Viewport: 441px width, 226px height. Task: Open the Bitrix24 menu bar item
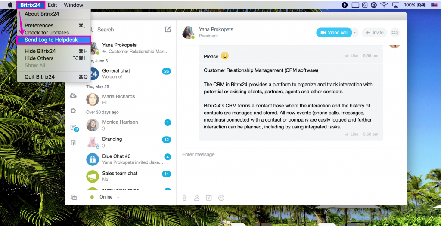click(x=31, y=5)
